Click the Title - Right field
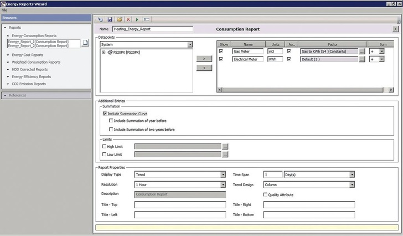 click(309, 204)
